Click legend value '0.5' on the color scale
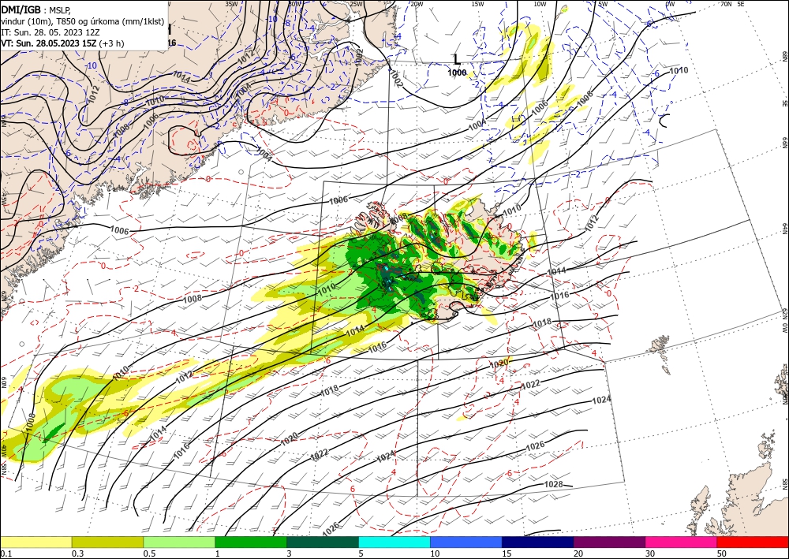Viewport: 789px width, 559px height. point(148,553)
